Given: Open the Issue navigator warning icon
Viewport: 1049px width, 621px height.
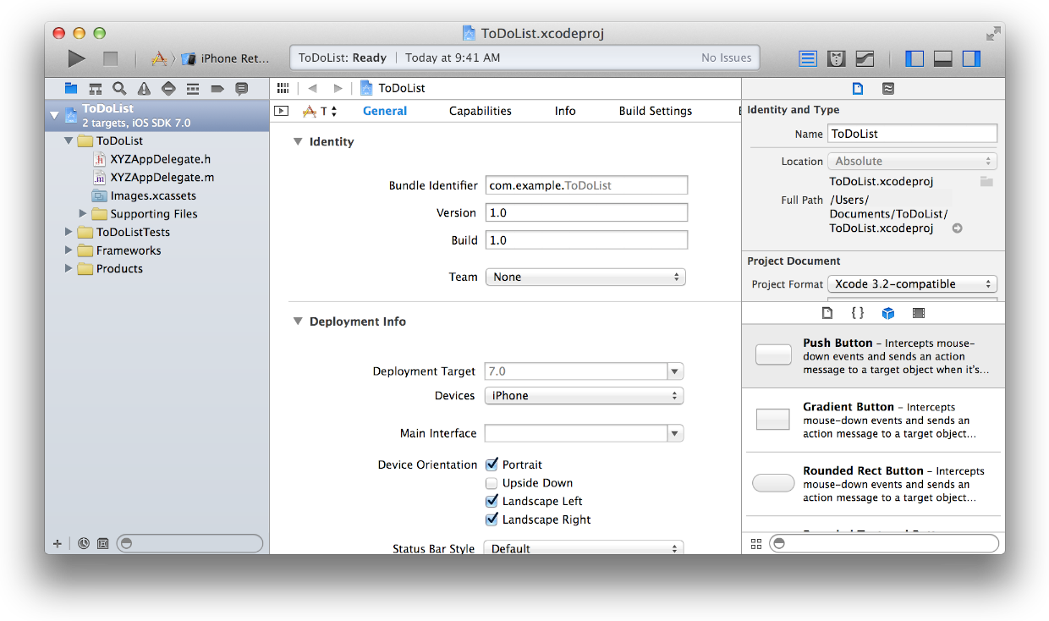Looking at the screenshot, I should coord(144,88).
